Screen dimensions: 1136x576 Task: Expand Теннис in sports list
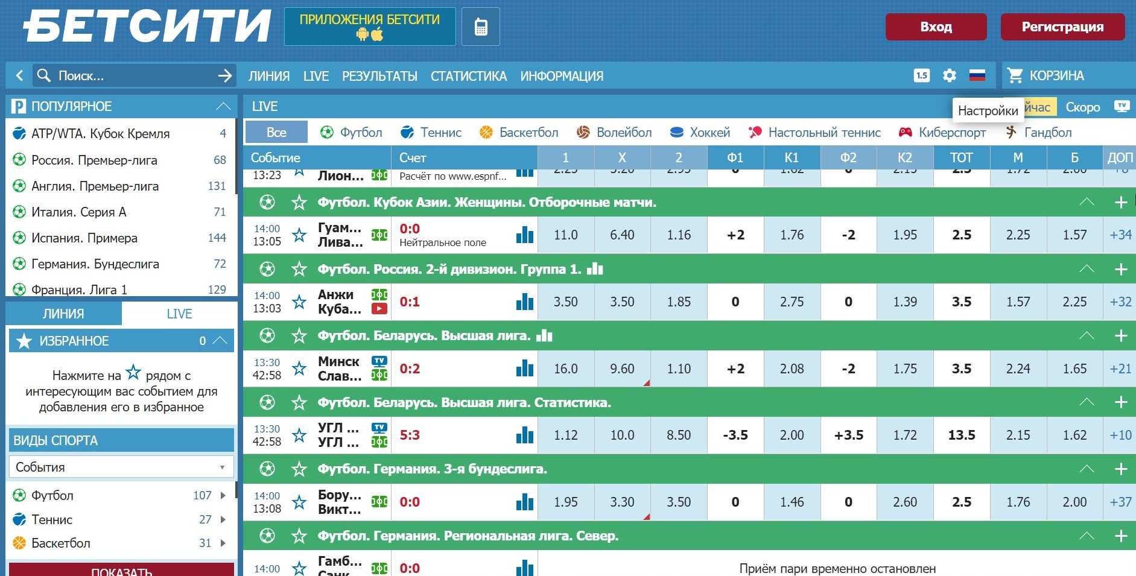[x=223, y=519]
